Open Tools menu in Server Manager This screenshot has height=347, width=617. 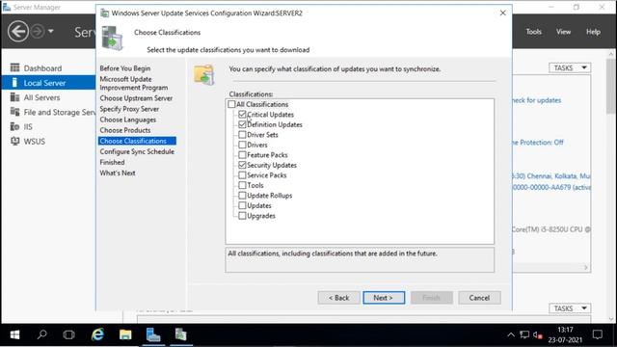(533, 32)
